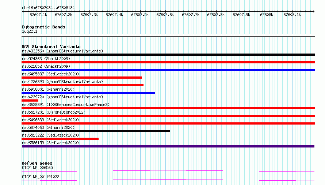Select the black bar under nsv5874063

click(96, 131)
